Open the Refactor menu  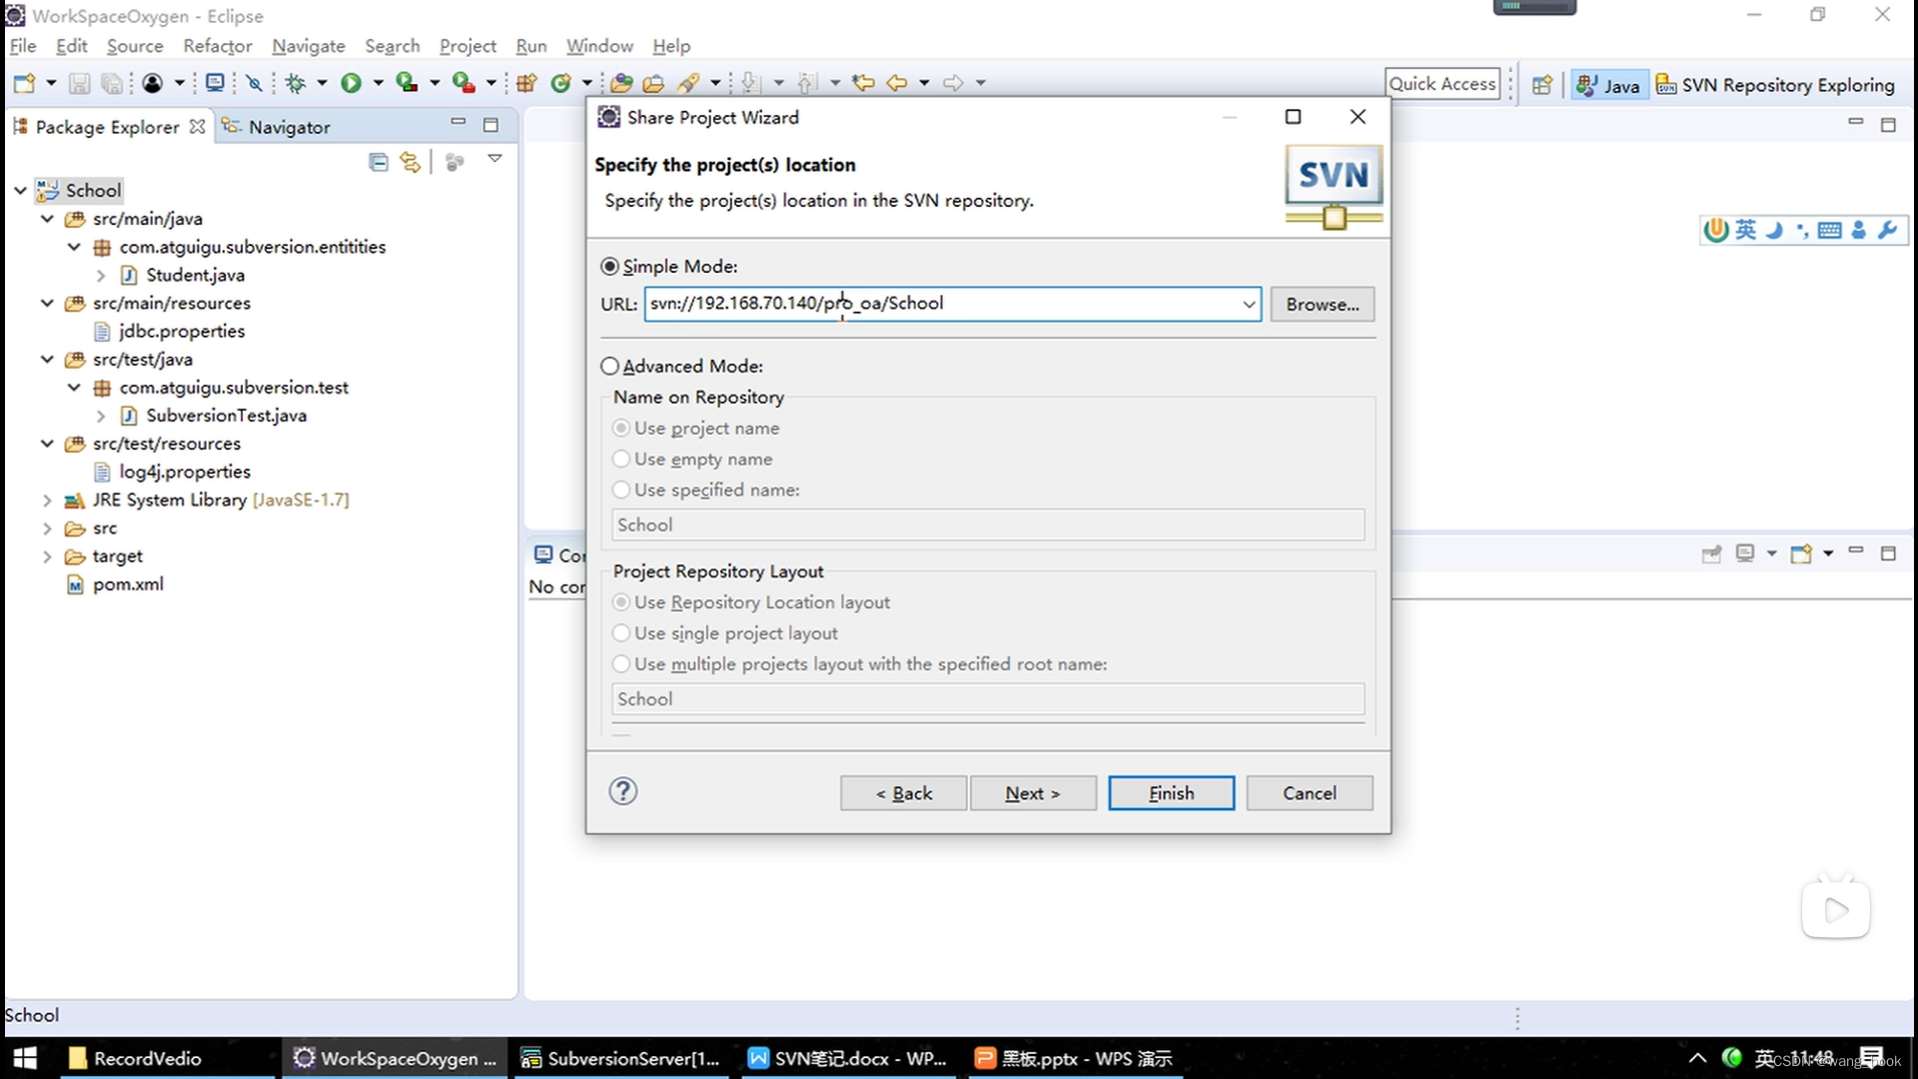218,46
